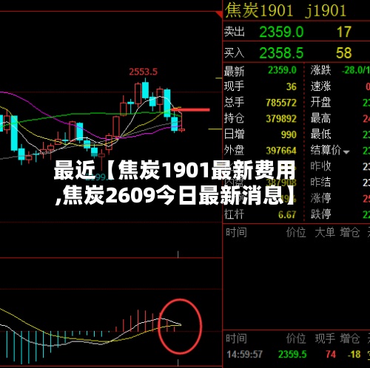Click the 昨结 label
The width and height of the screenshot is (370, 368).
click(320, 183)
